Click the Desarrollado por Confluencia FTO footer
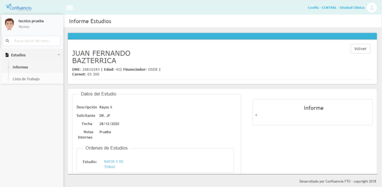 click(338, 181)
